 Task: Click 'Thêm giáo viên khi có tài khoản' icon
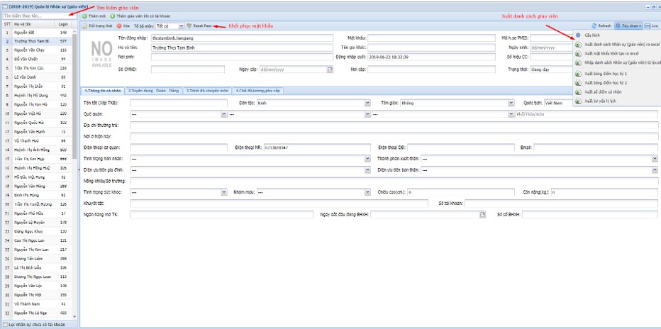point(113,15)
